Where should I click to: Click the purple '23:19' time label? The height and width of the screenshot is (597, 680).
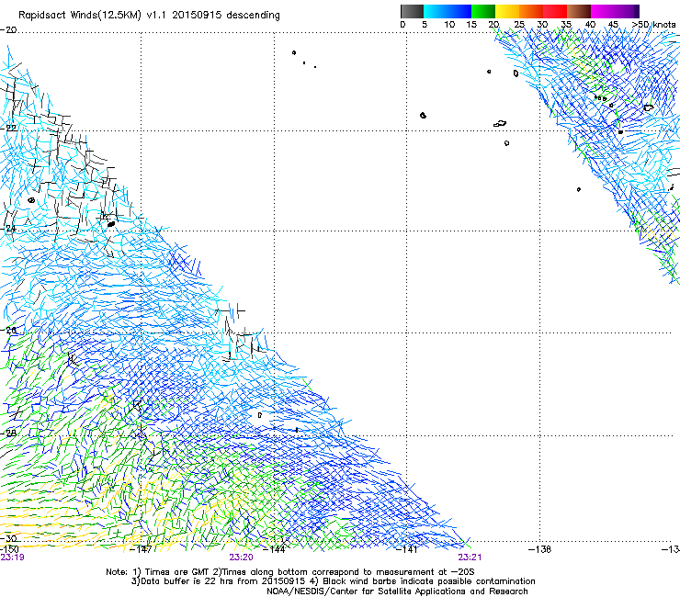pyautogui.click(x=12, y=558)
